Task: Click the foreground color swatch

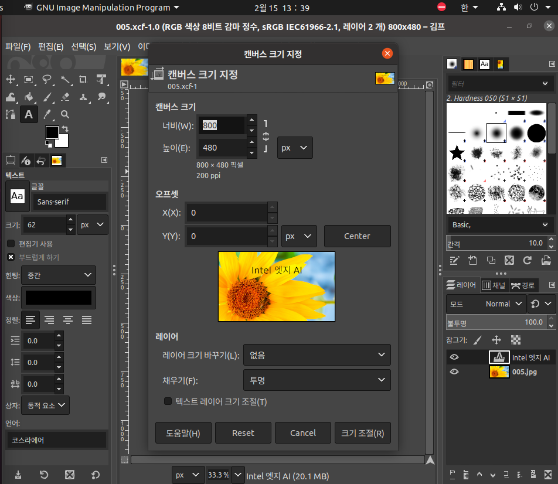Action: pos(52,132)
